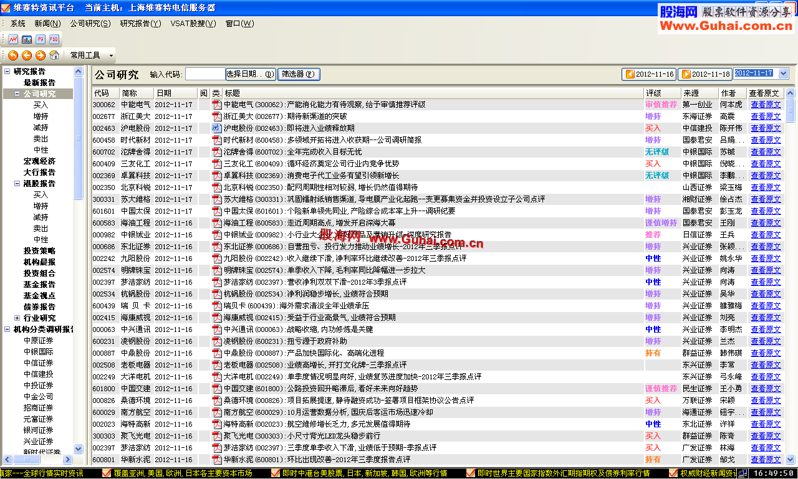Open PDF icon for 九阳股份 (002242) report

click(x=216, y=258)
